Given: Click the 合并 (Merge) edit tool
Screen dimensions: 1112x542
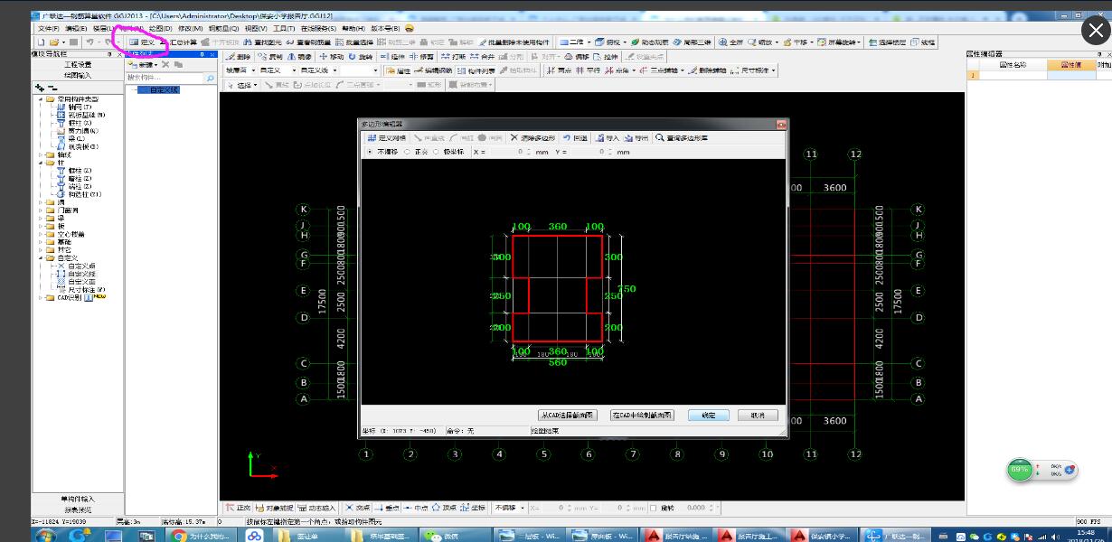Looking at the screenshot, I should click(x=483, y=56).
